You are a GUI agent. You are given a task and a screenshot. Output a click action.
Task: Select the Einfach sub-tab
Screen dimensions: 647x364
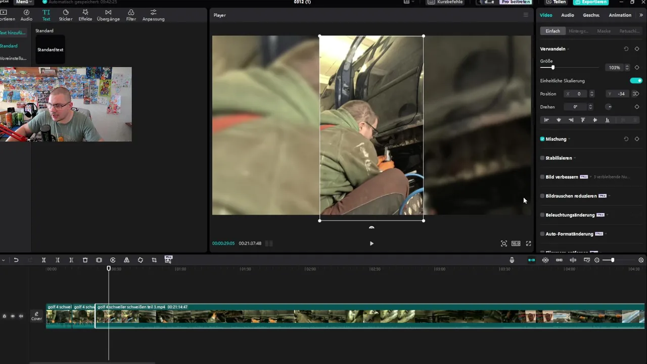coord(552,31)
